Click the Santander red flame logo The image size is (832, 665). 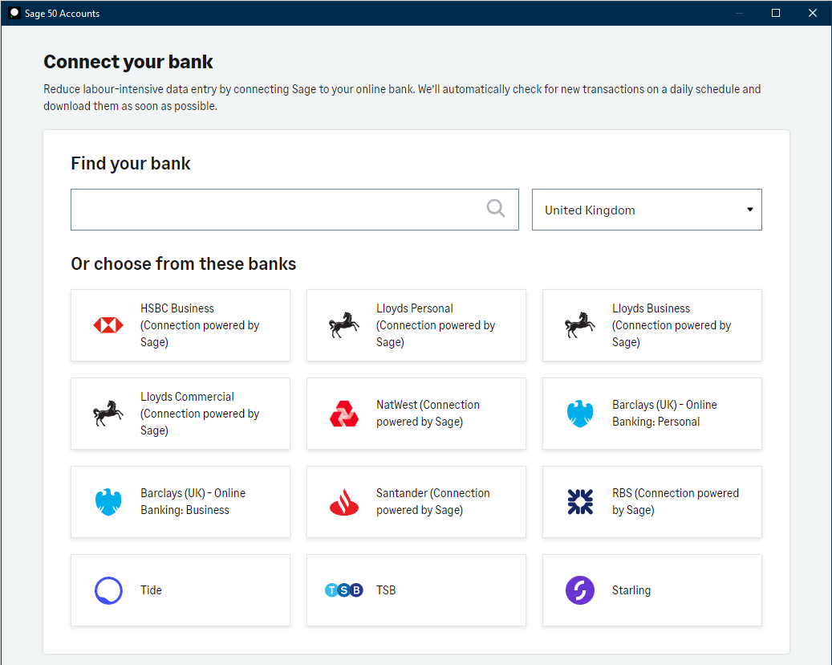click(x=344, y=502)
